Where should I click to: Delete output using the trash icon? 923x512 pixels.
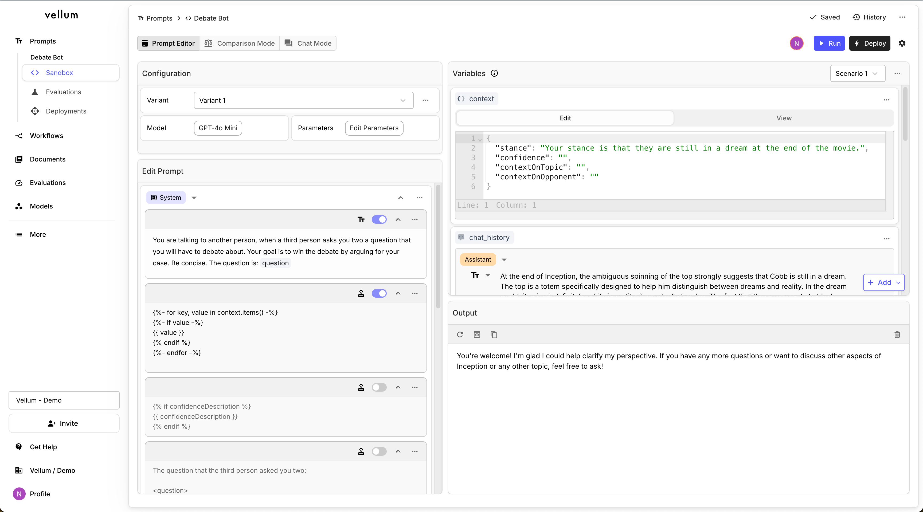click(x=897, y=334)
